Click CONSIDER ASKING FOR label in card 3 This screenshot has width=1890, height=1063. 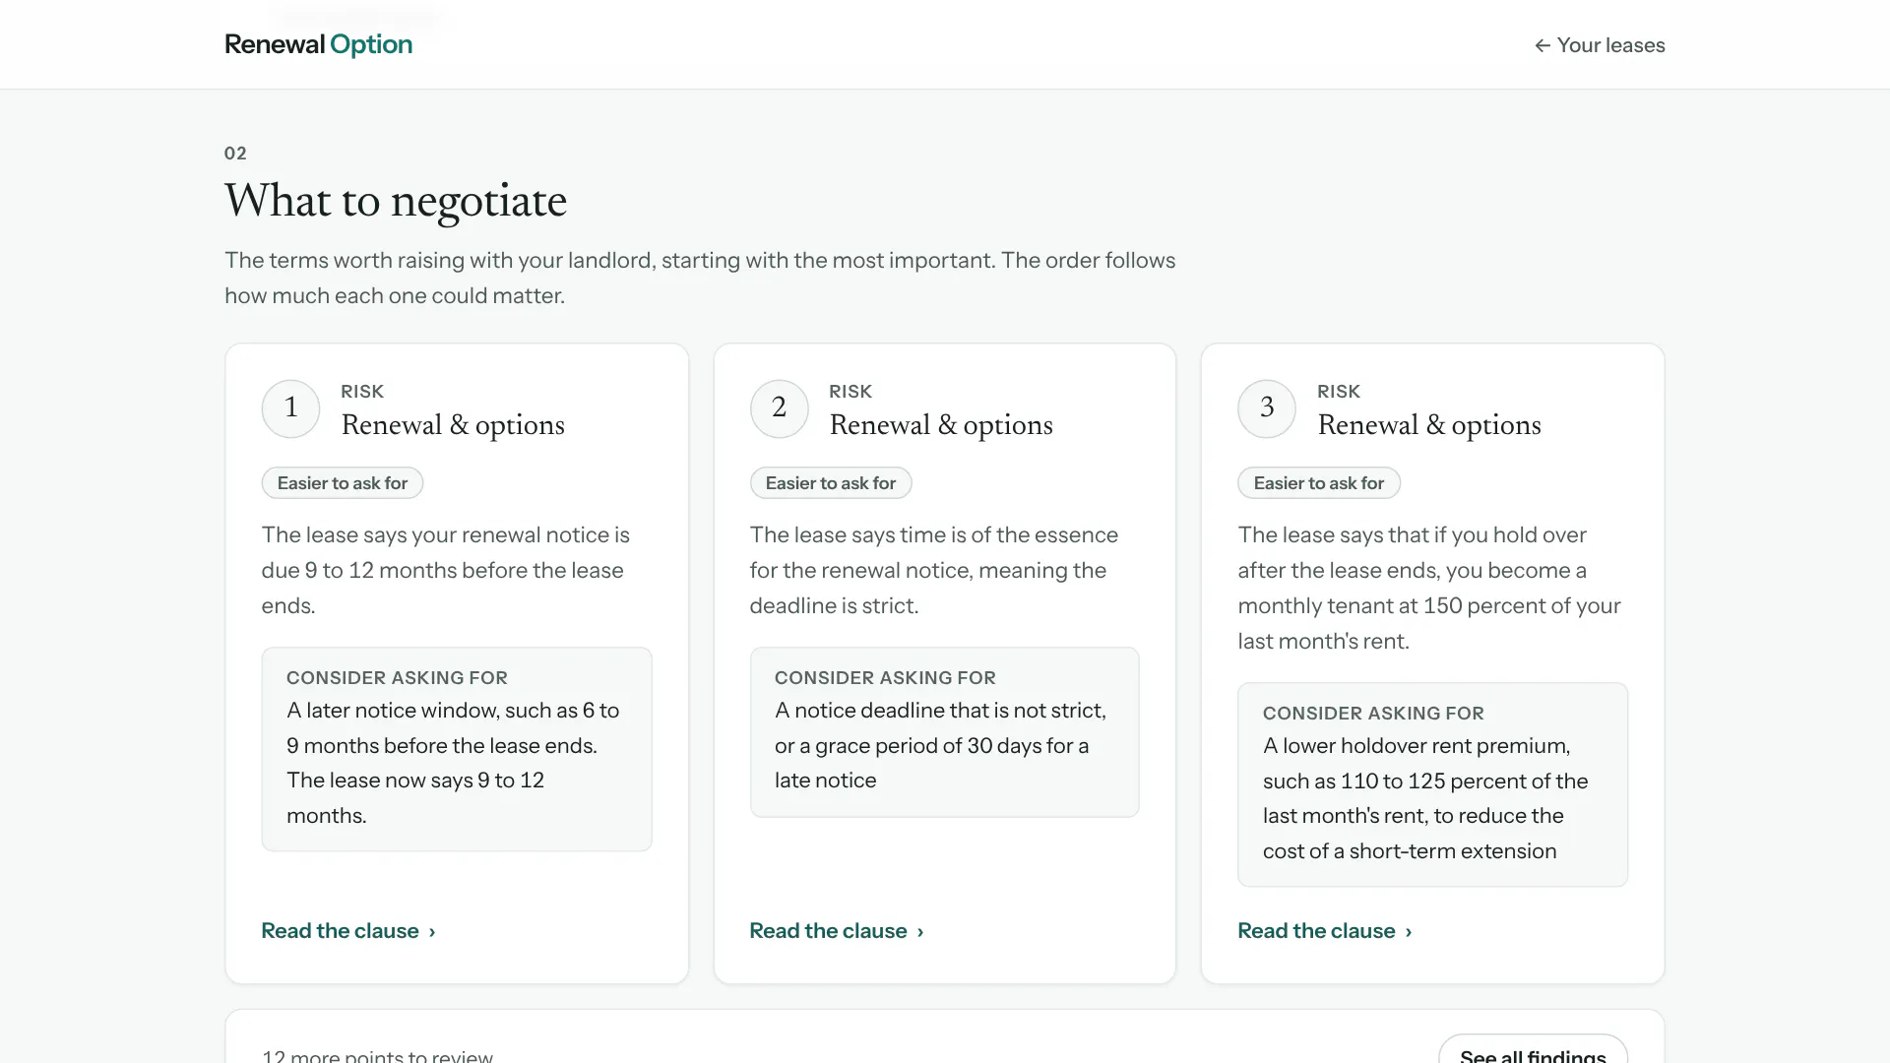click(x=1373, y=714)
